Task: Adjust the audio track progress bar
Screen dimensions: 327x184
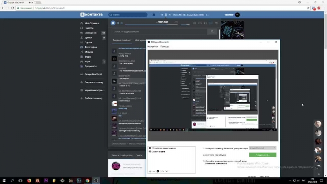Action: [x=151, y=25]
